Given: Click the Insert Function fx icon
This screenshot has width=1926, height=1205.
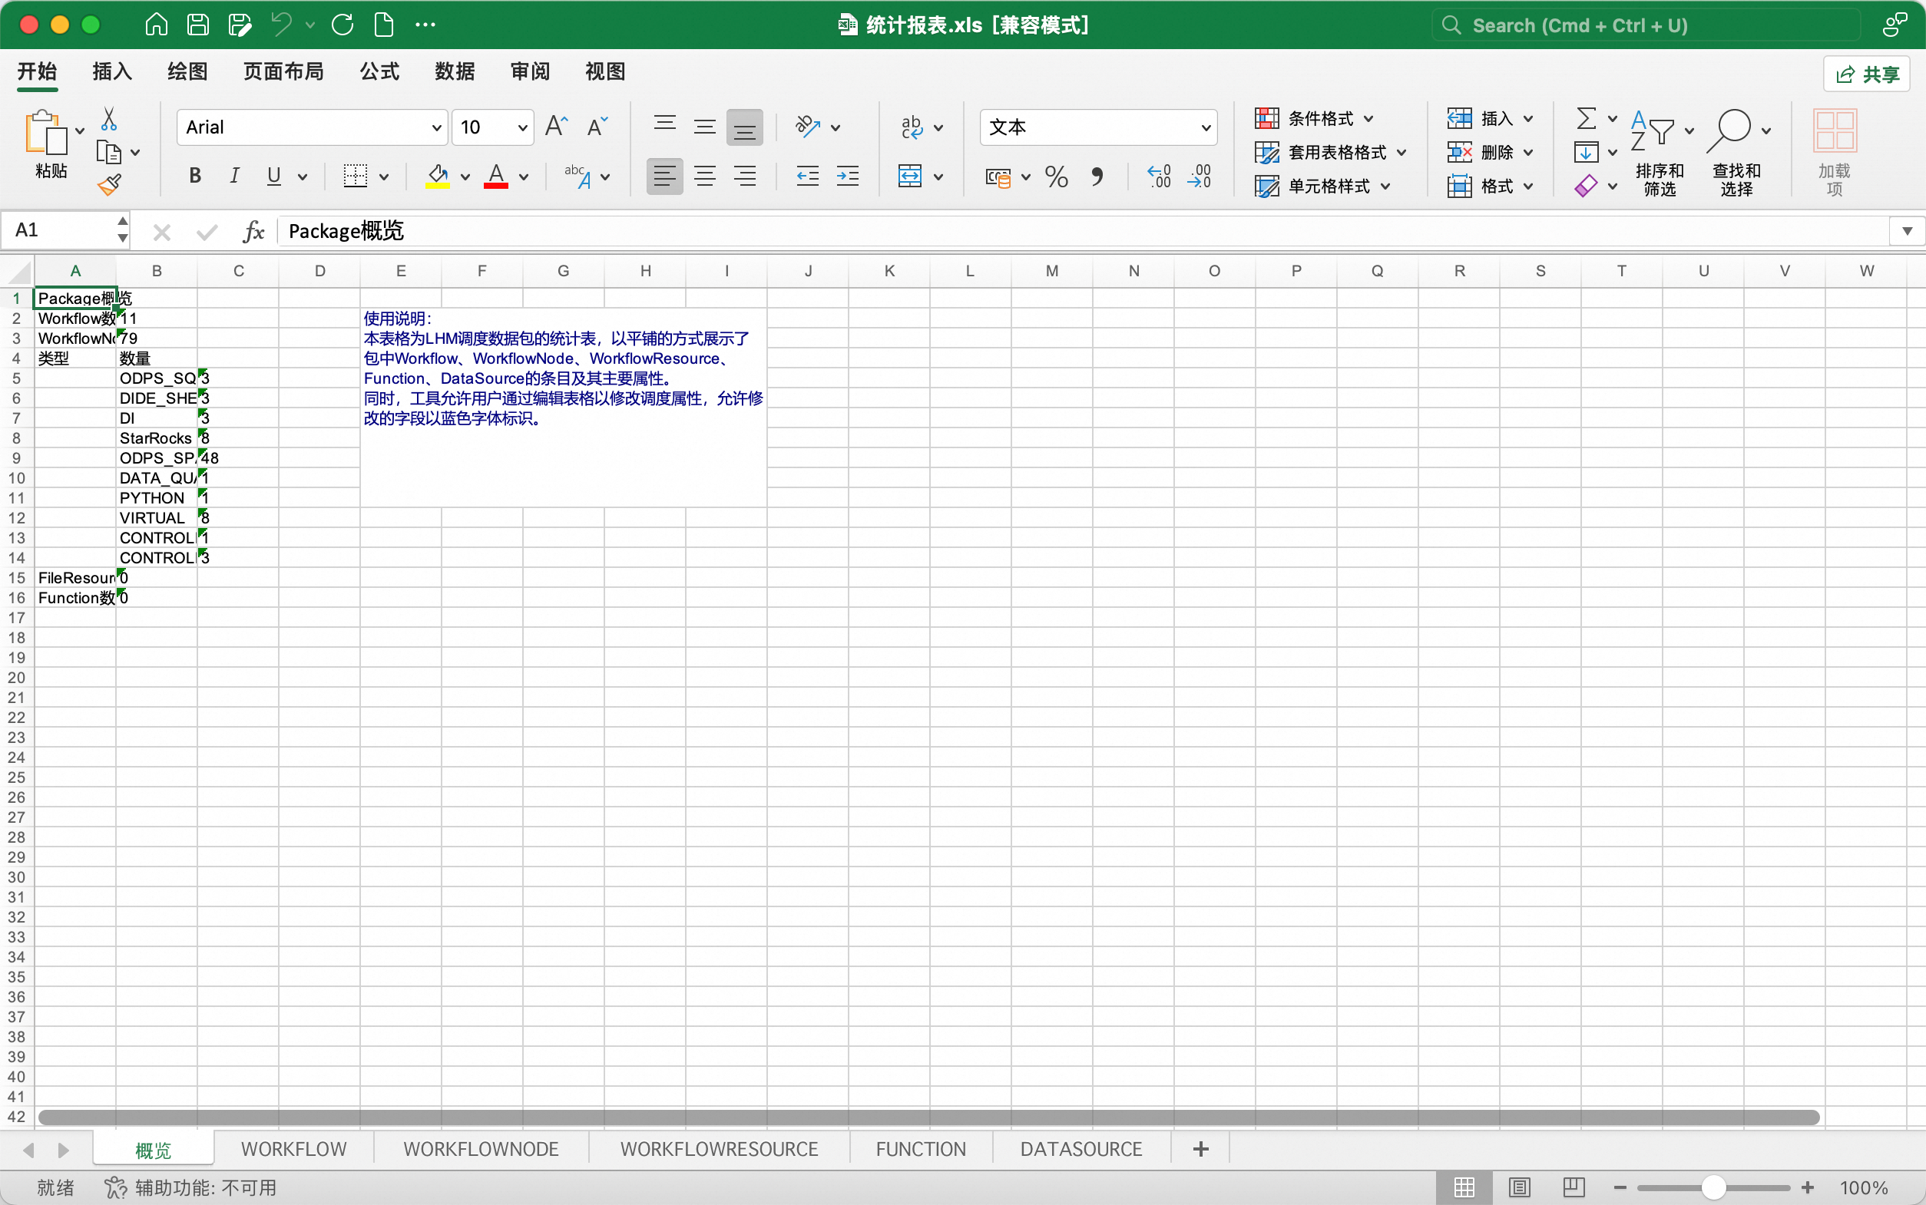Looking at the screenshot, I should point(253,232).
